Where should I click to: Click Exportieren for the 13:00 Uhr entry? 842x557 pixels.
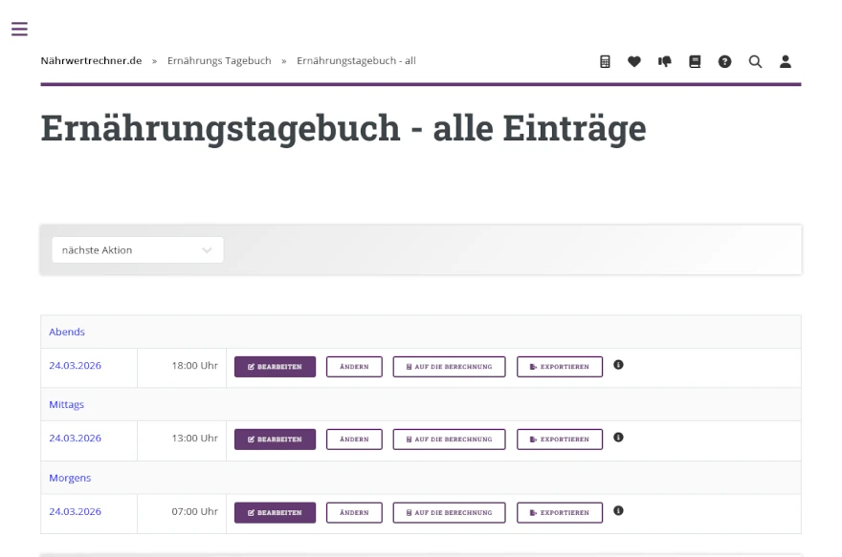click(560, 439)
